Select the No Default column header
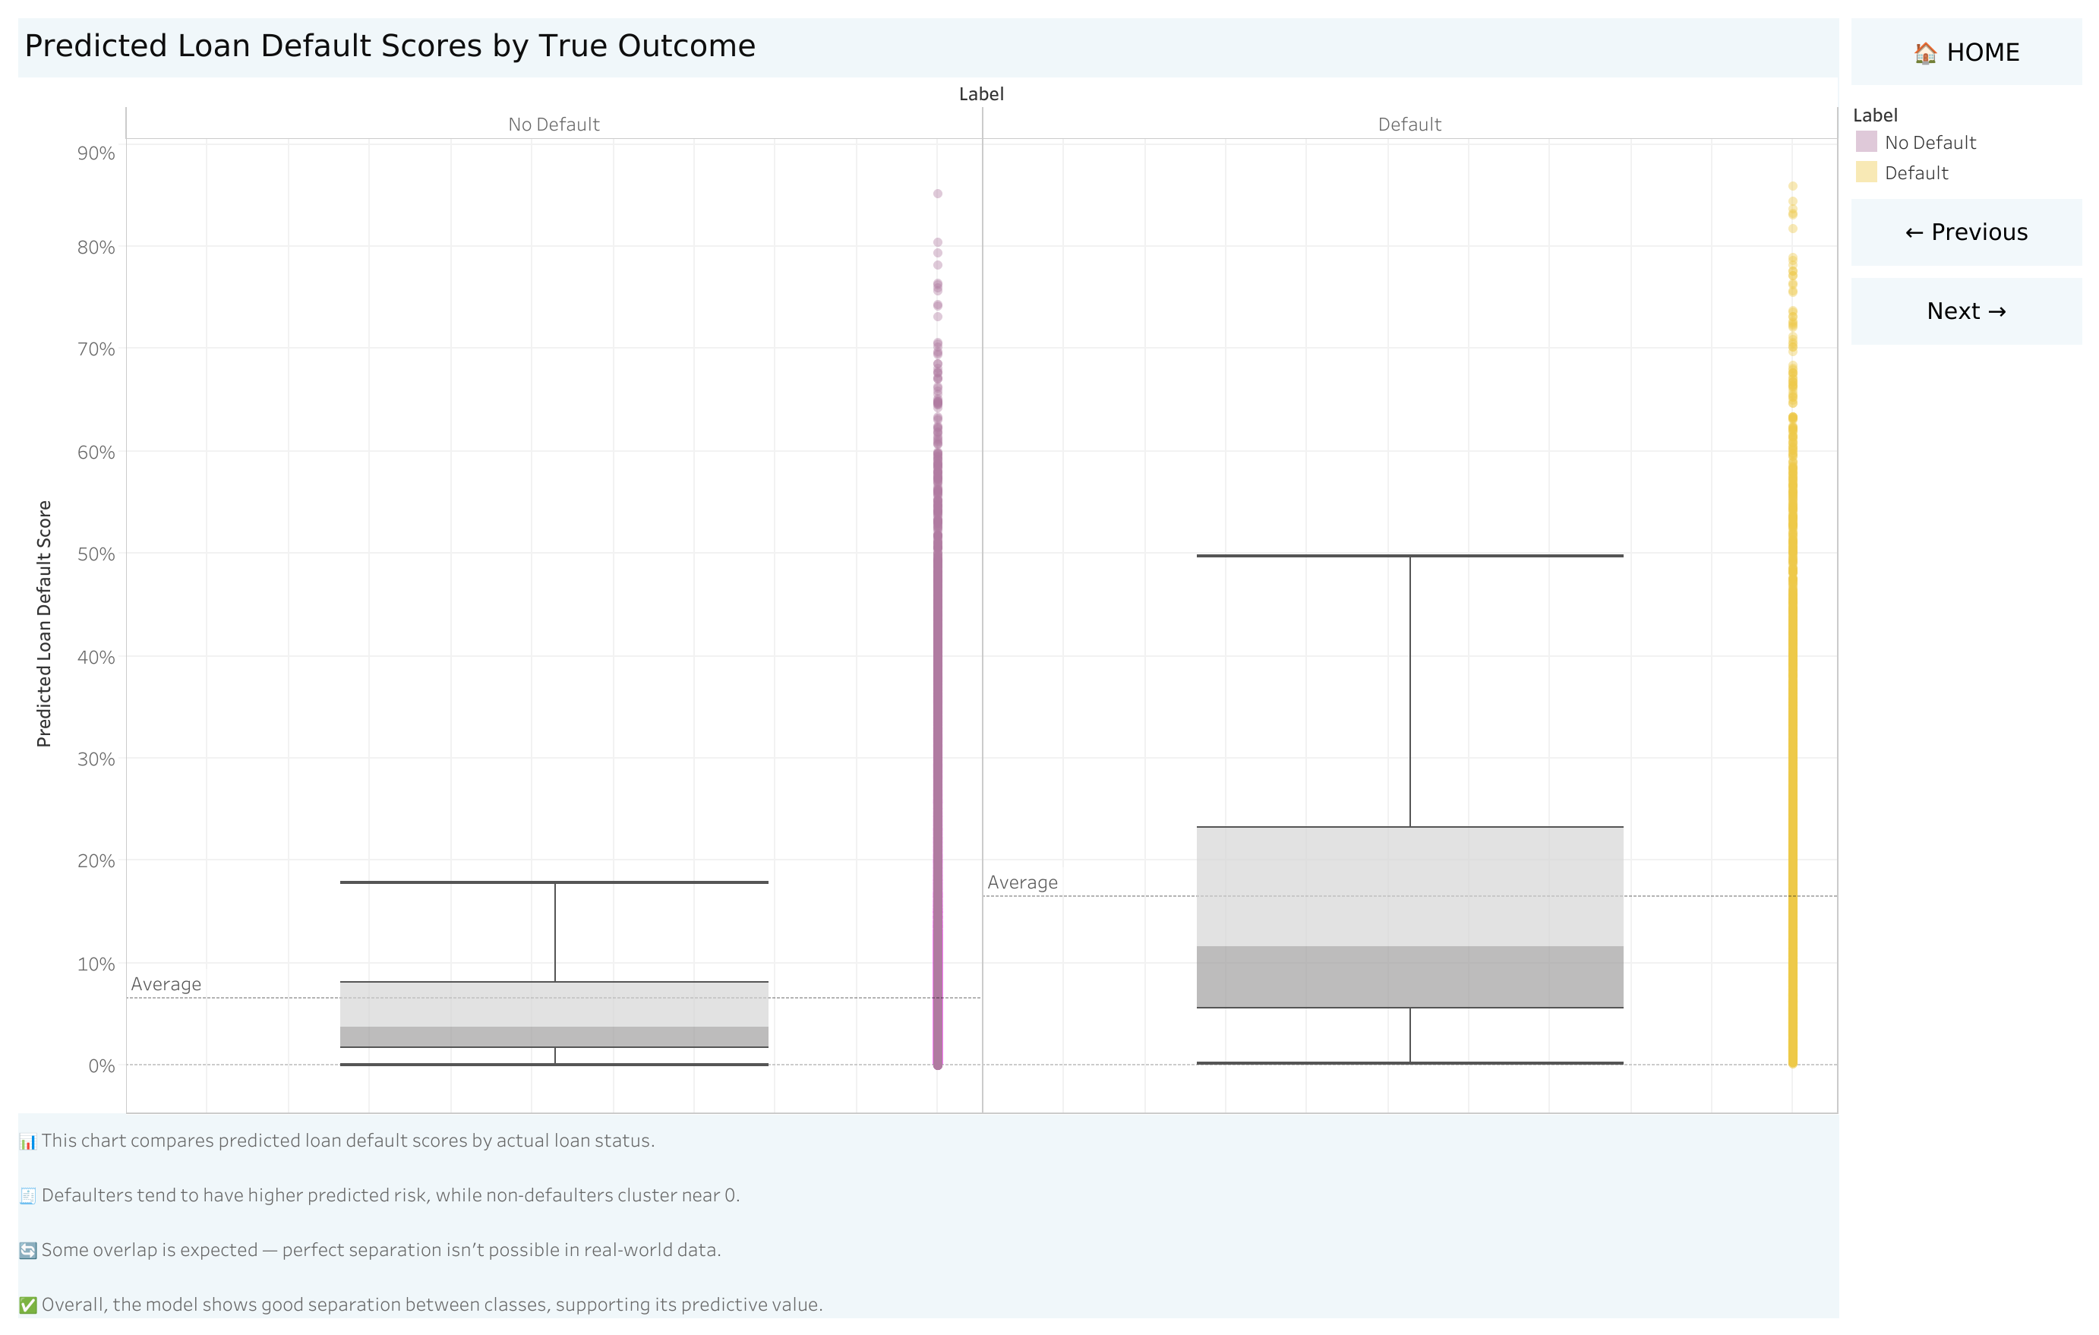Image resolution: width=2099 pixels, height=1335 pixels. point(554,125)
